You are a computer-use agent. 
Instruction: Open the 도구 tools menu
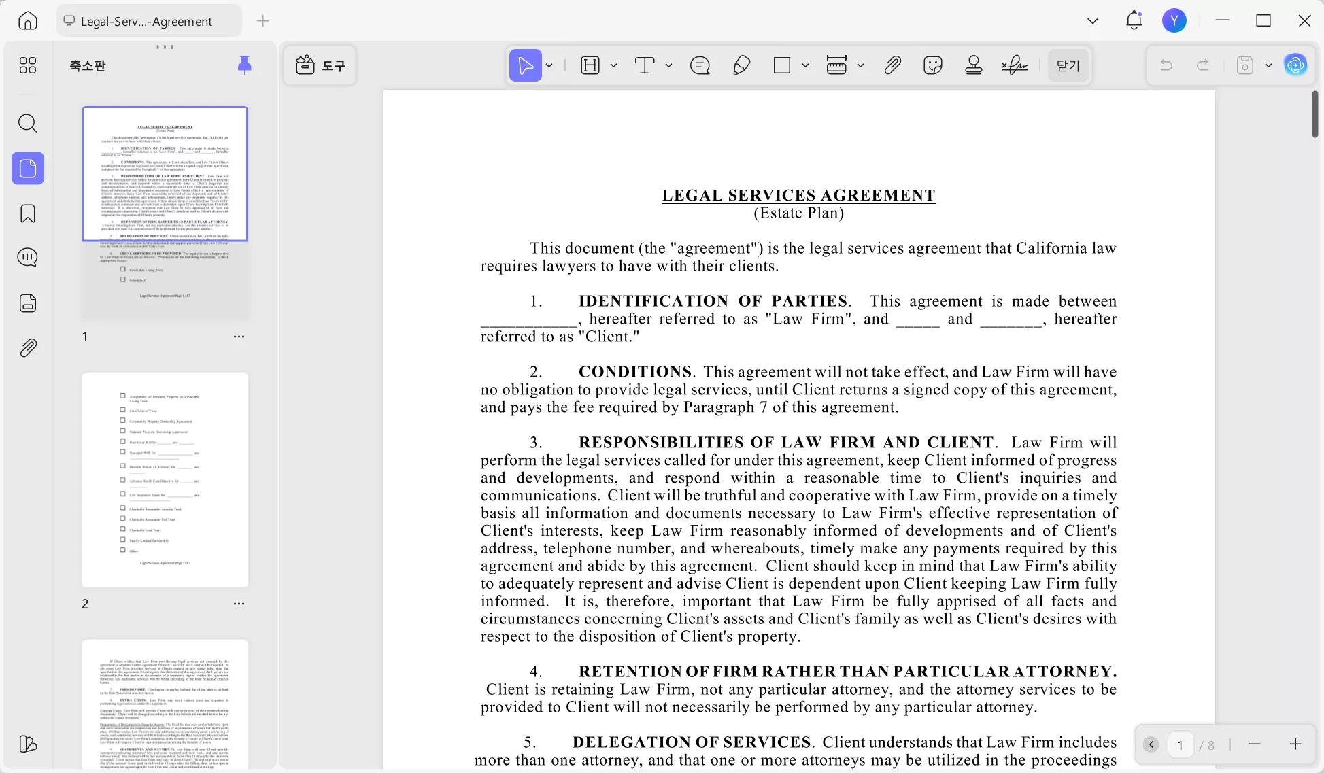320,65
